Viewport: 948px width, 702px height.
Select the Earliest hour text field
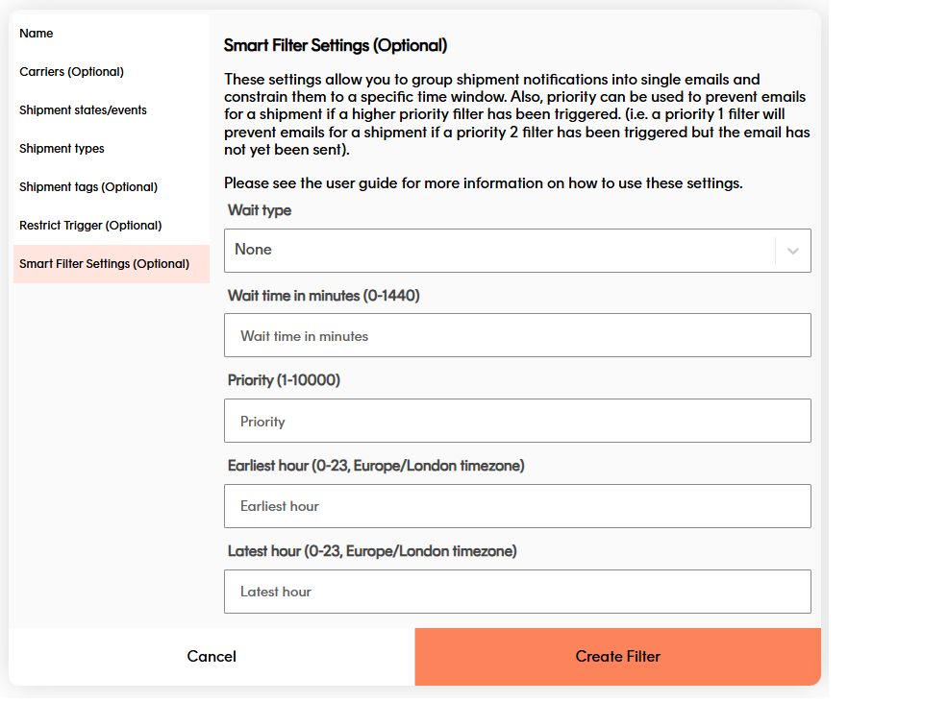pyautogui.click(x=517, y=506)
